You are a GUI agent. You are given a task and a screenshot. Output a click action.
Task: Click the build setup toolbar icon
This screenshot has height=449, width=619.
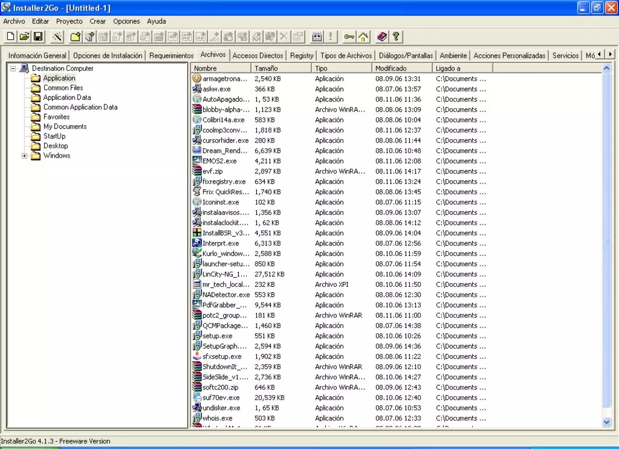pyautogui.click(x=317, y=36)
